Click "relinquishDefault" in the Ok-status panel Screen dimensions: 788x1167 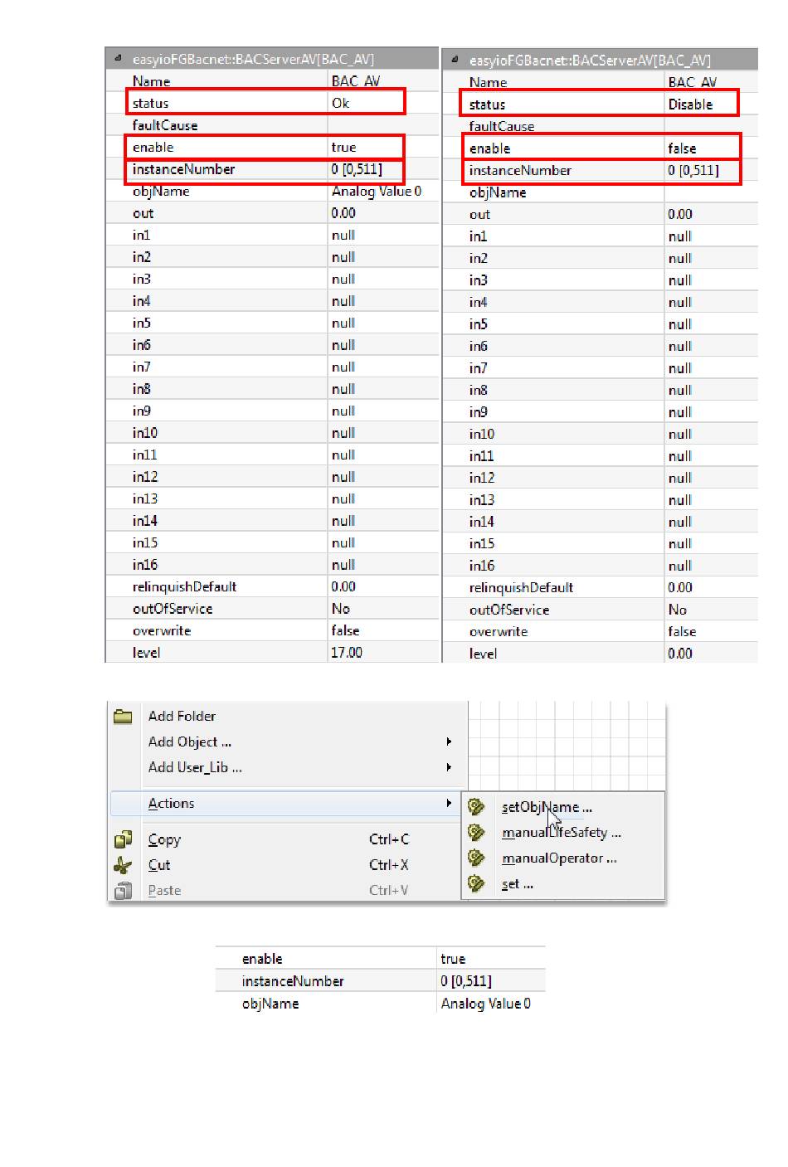pyautogui.click(x=184, y=586)
